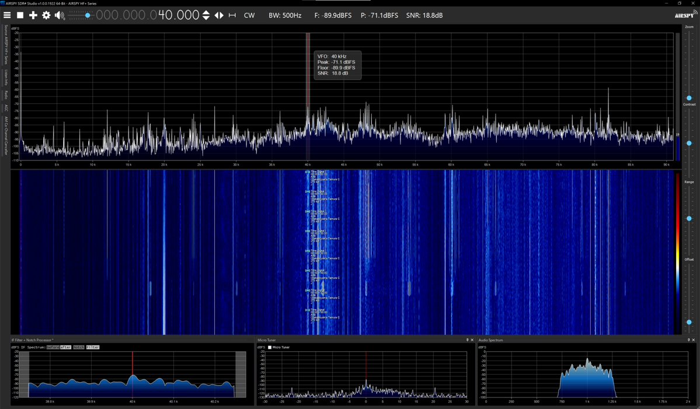The image size is (700, 409).
Task: Expand the AGC panel
Action: pos(5,108)
